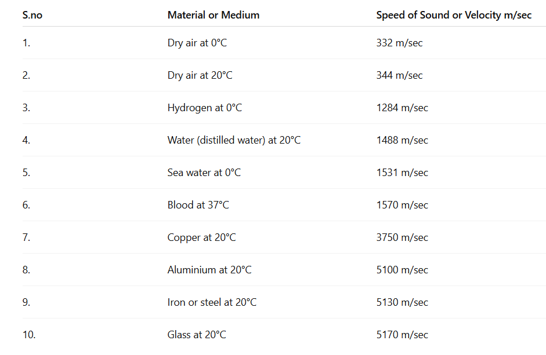Click the 'S.no' column header
Viewport: 546px width, 355px height.
point(32,15)
